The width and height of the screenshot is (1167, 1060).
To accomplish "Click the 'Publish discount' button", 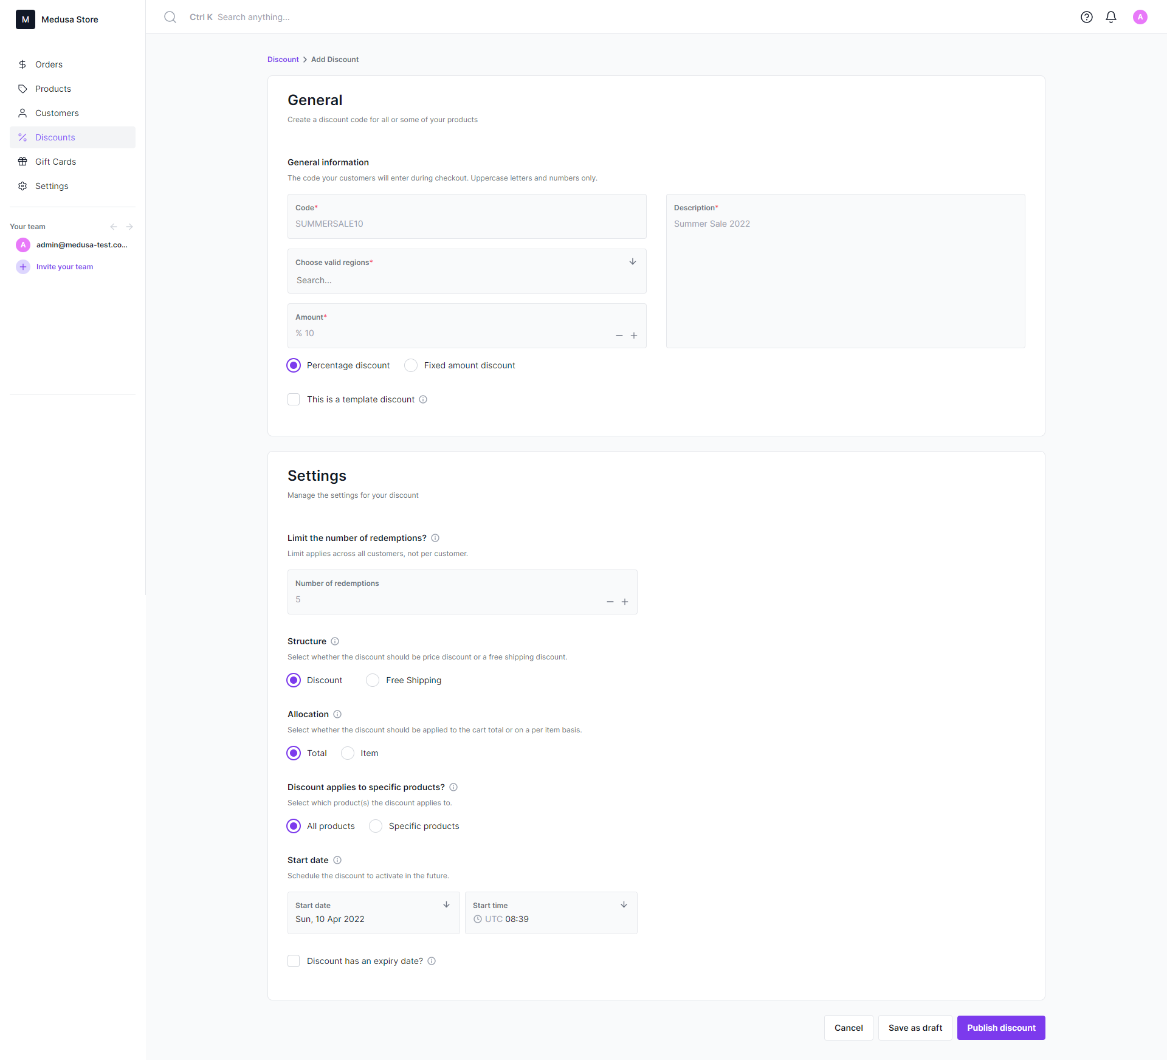I will (1001, 1028).
